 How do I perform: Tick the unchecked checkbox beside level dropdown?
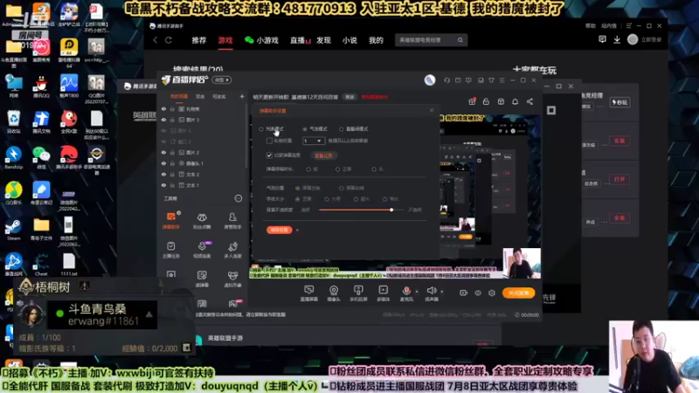point(269,141)
